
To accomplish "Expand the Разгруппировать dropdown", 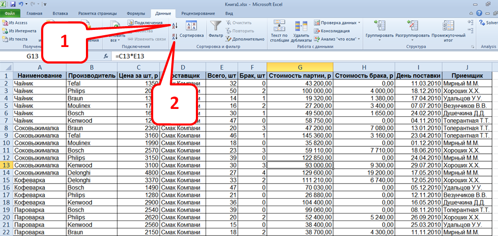I will tap(412, 38).
